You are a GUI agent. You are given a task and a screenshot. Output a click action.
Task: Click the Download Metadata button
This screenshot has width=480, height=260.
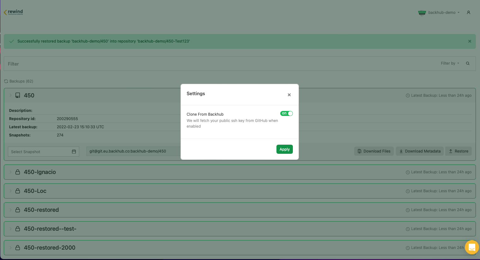420,151
